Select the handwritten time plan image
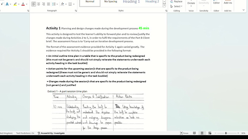This screenshot has width=248, height=139. [x=98, y=112]
